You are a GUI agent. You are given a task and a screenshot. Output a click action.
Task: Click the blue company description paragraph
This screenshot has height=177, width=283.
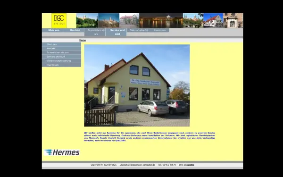(x=150, y=137)
